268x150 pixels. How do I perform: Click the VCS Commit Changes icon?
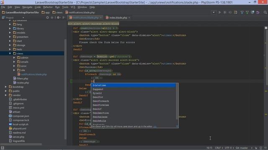(x=247, y=12)
